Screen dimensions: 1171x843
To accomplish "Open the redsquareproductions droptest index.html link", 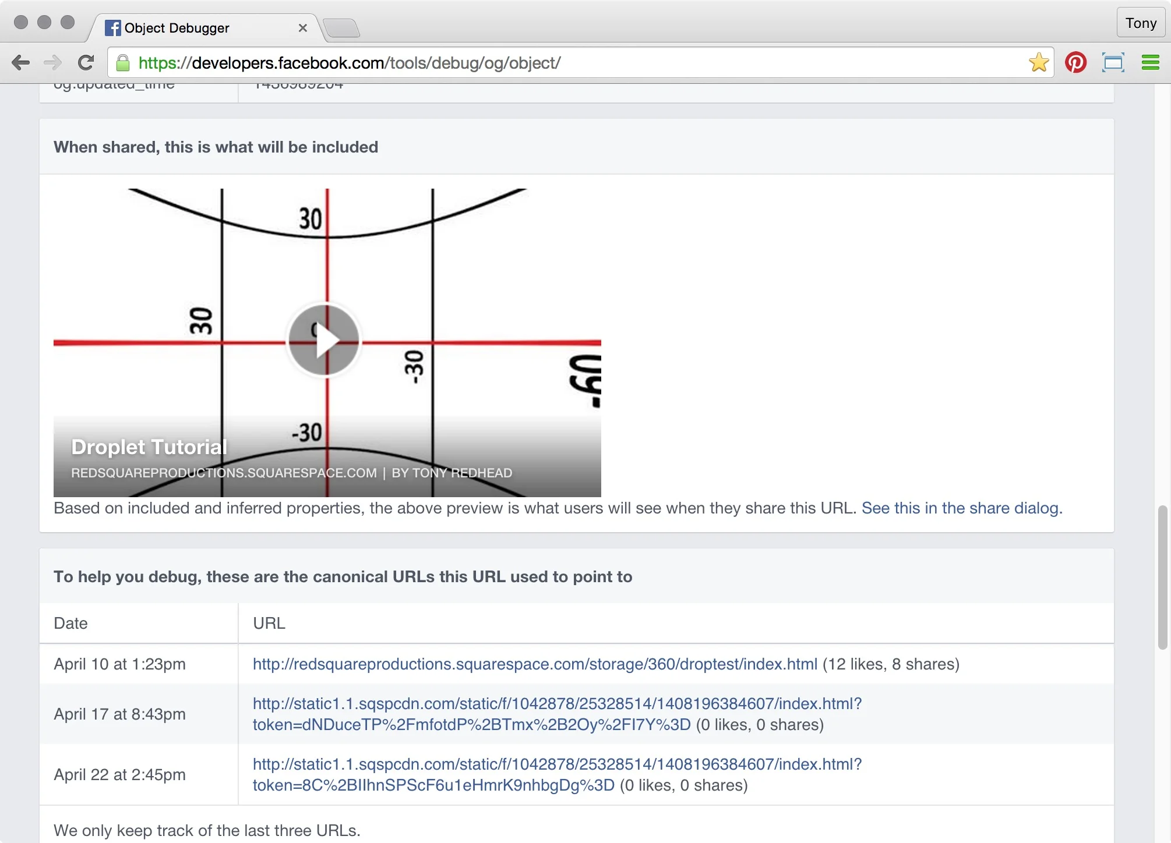I will [534, 664].
